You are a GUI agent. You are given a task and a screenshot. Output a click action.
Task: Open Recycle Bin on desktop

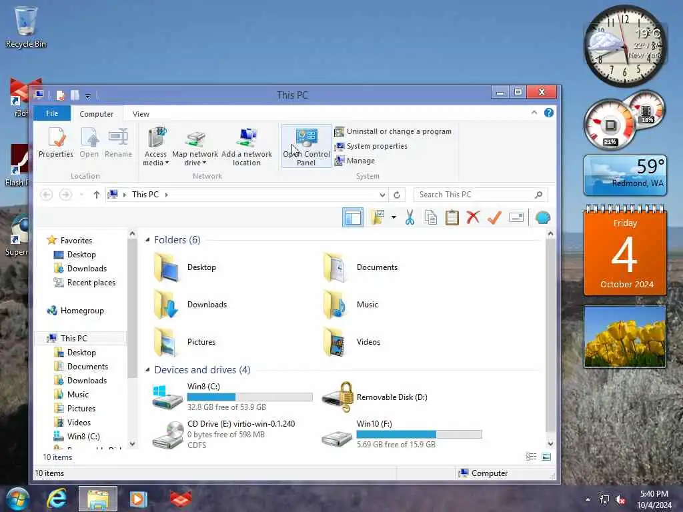(26, 27)
